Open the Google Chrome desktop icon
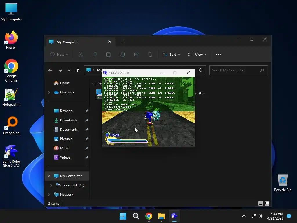The height and width of the screenshot is (223, 297). (11, 71)
